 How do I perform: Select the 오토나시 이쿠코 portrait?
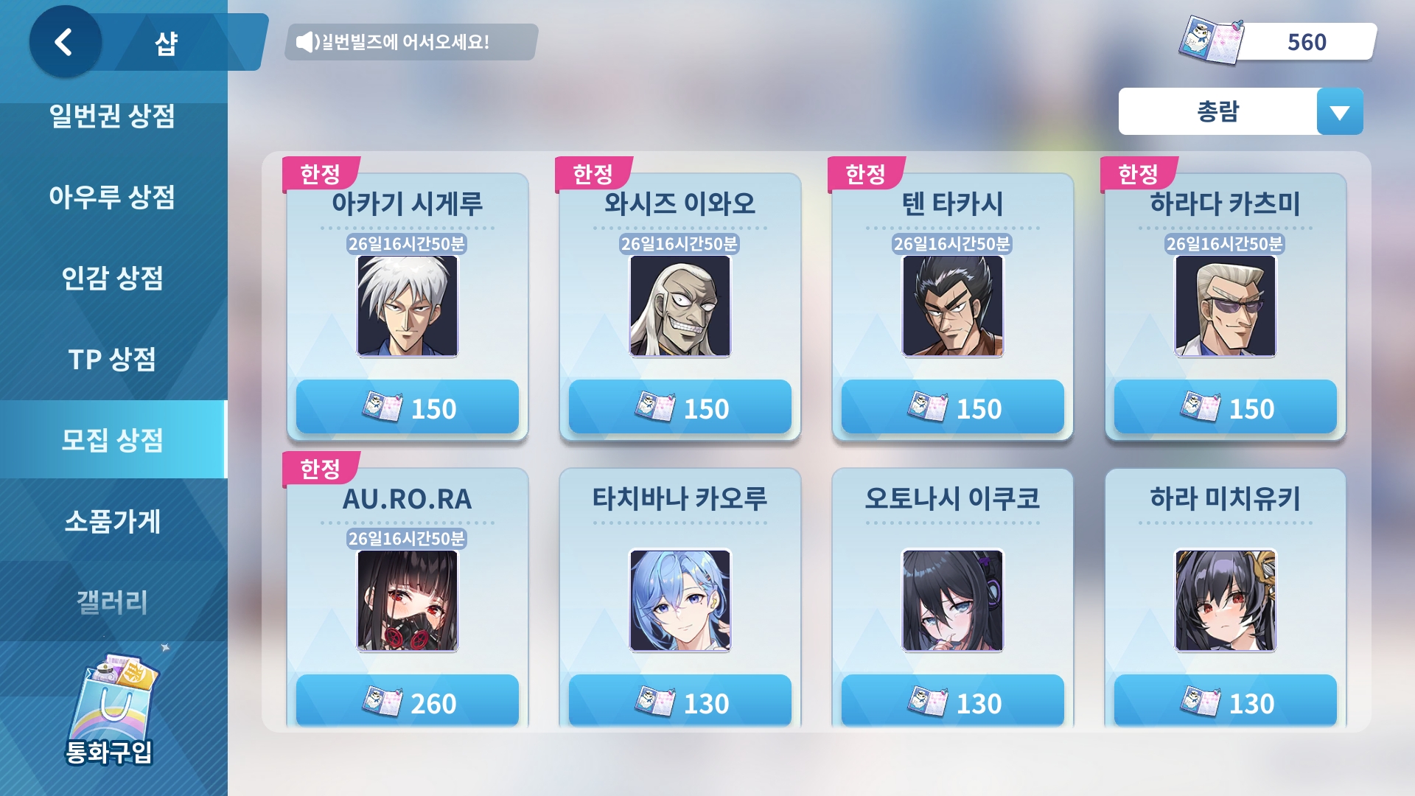[953, 601]
